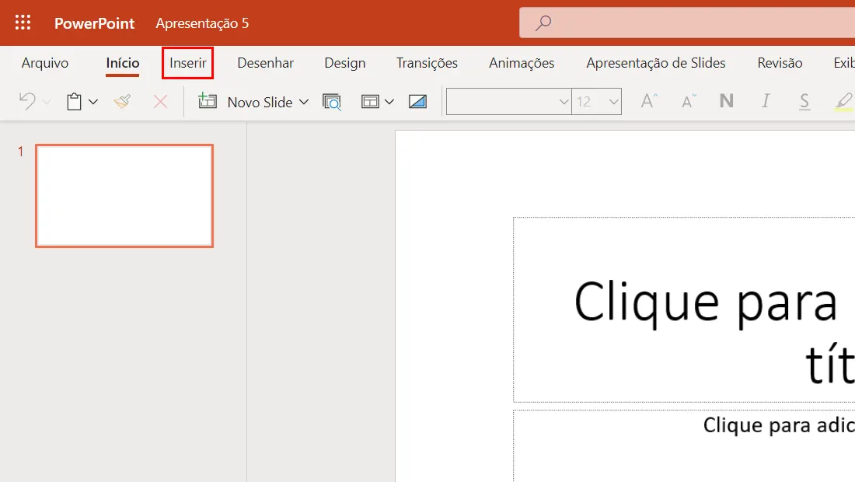Select the Format Painter brush icon

(122, 101)
